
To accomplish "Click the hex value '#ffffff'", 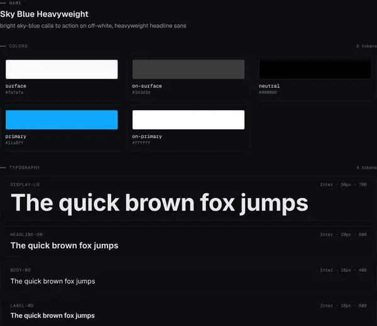I will (141, 143).
